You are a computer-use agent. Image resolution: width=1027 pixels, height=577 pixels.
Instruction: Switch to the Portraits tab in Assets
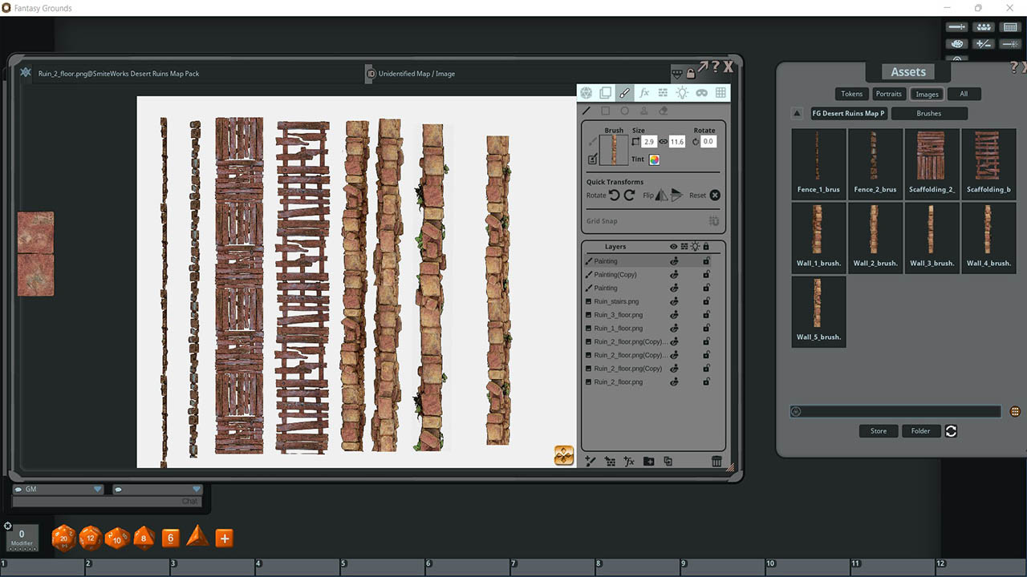[888, 94]
